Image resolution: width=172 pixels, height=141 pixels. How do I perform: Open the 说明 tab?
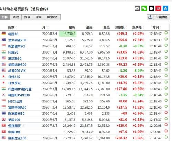[39, 17]
